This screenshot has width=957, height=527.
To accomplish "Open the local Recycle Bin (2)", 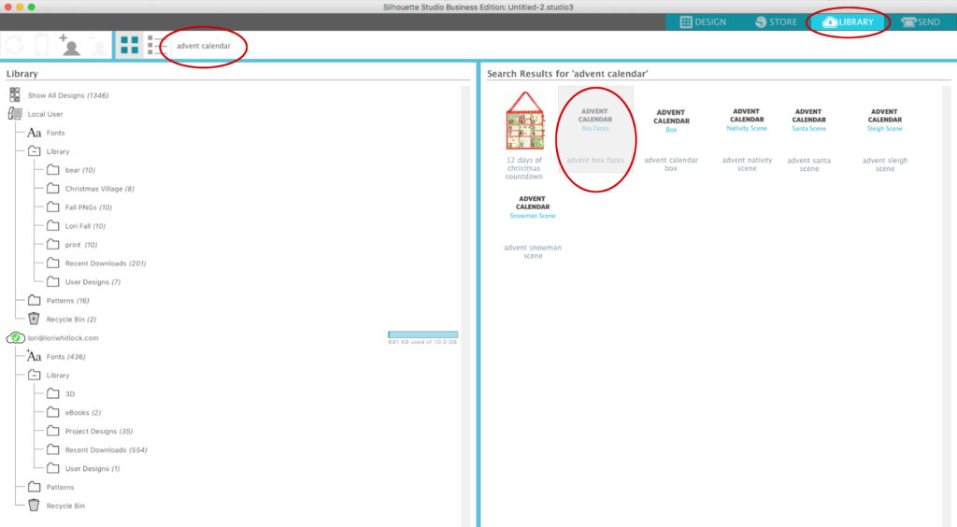I will click(x=34, y=319).
